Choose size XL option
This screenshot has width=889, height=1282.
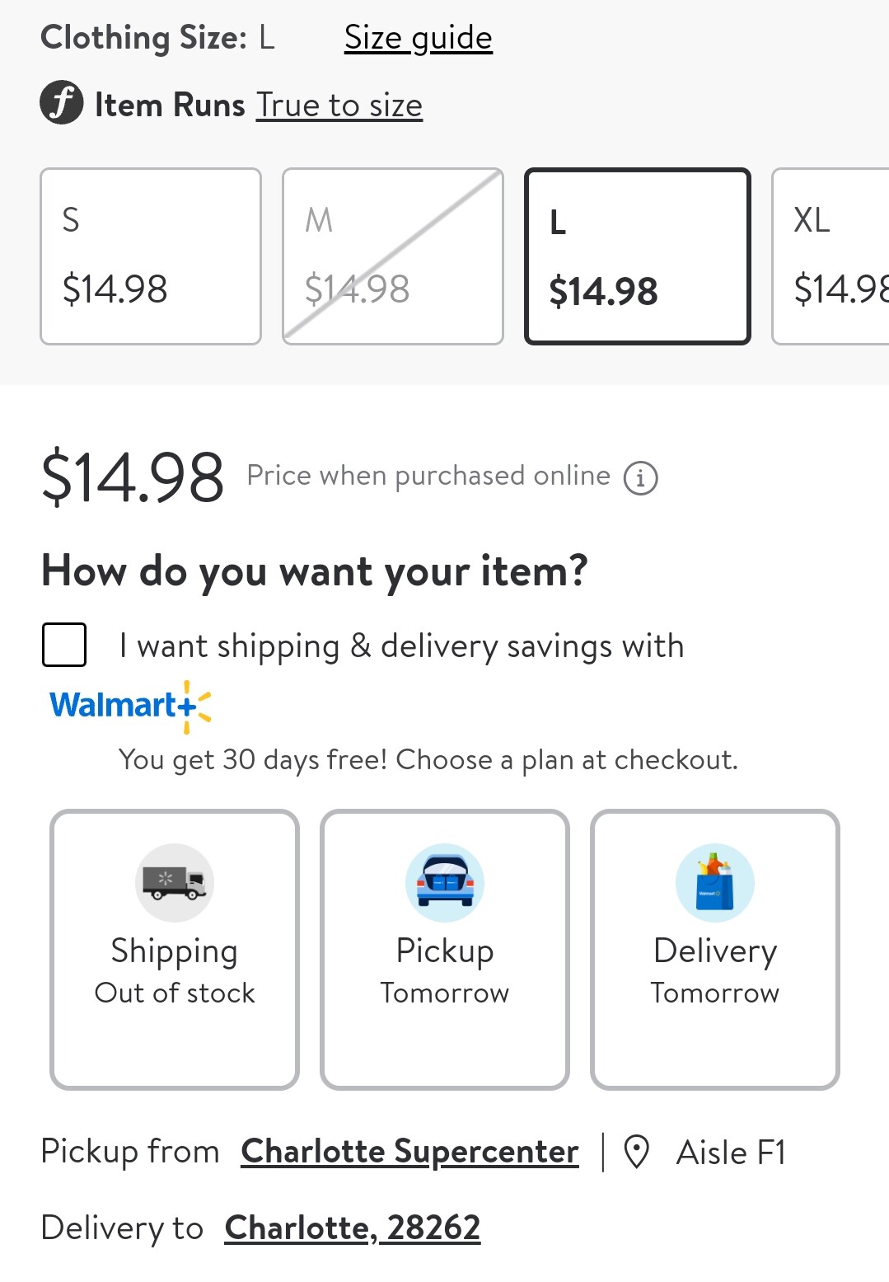[831, 256]
